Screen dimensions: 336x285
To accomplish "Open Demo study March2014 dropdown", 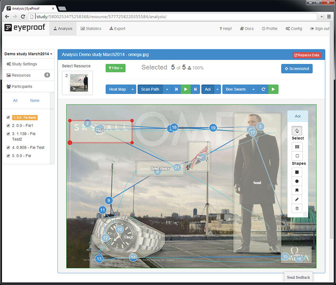I will [x=28, y=54].
